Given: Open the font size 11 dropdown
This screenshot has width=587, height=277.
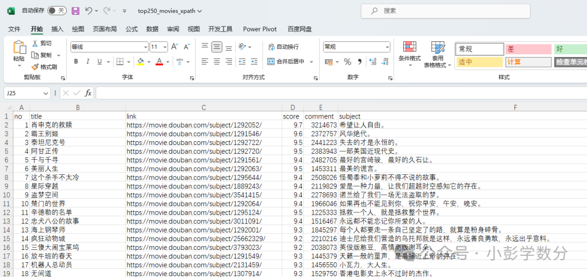Looking at the screenshot, I should tap(165, 47).
